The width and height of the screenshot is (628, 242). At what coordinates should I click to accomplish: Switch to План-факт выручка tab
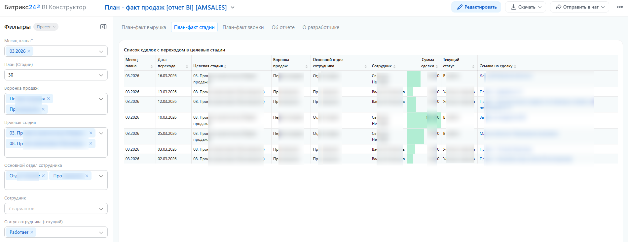[x=144, y=27]
